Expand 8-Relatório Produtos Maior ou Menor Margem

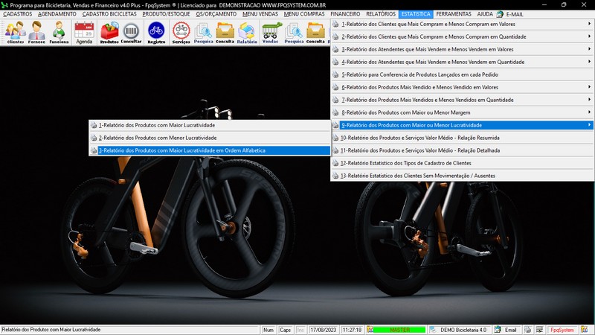tap(462, 112)
